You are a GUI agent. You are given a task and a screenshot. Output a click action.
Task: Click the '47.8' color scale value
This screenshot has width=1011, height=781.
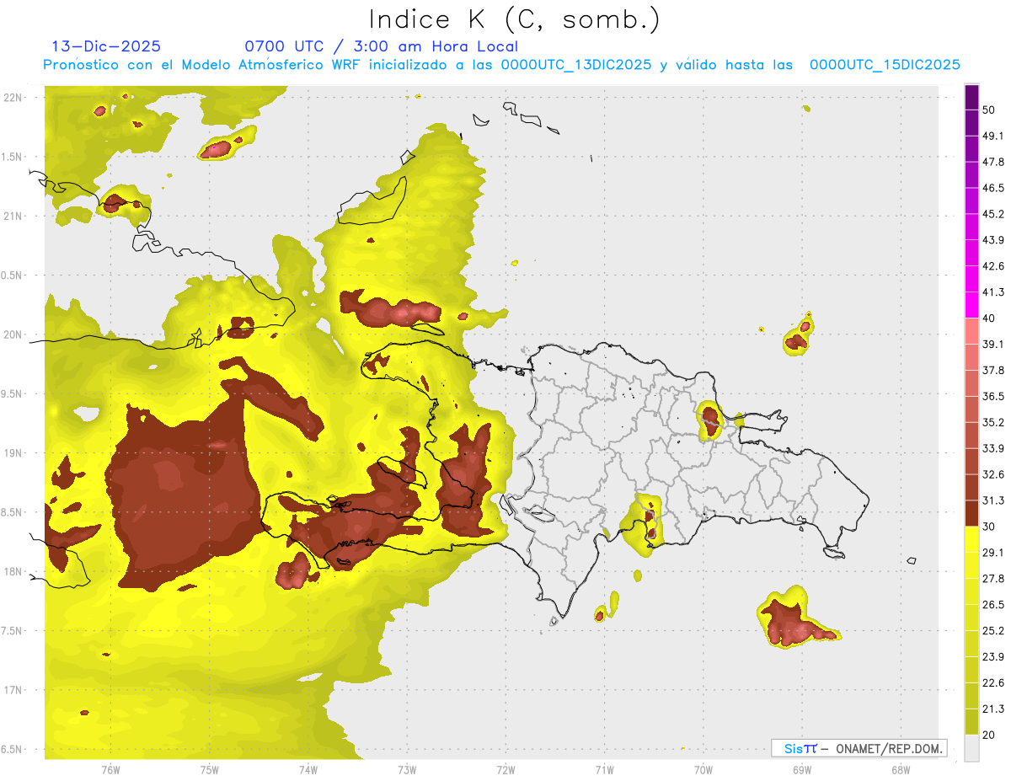pos(993,163)
